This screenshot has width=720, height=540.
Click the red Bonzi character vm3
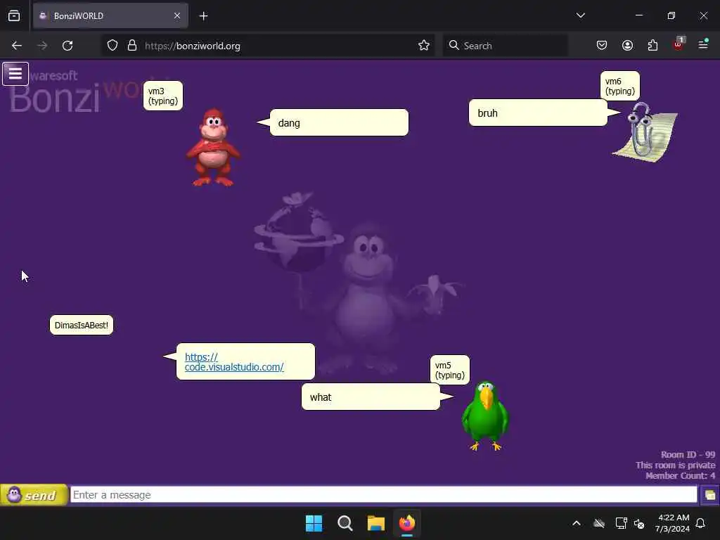213,148
